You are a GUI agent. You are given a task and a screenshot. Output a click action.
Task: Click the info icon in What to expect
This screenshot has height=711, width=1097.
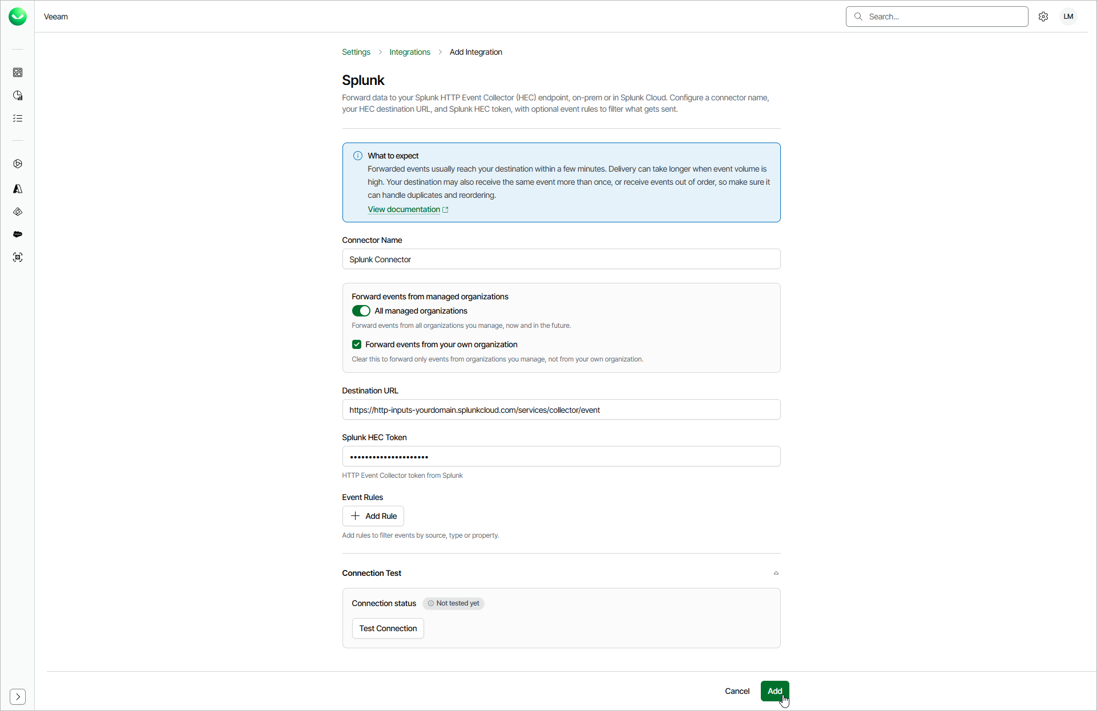point(358,156)
